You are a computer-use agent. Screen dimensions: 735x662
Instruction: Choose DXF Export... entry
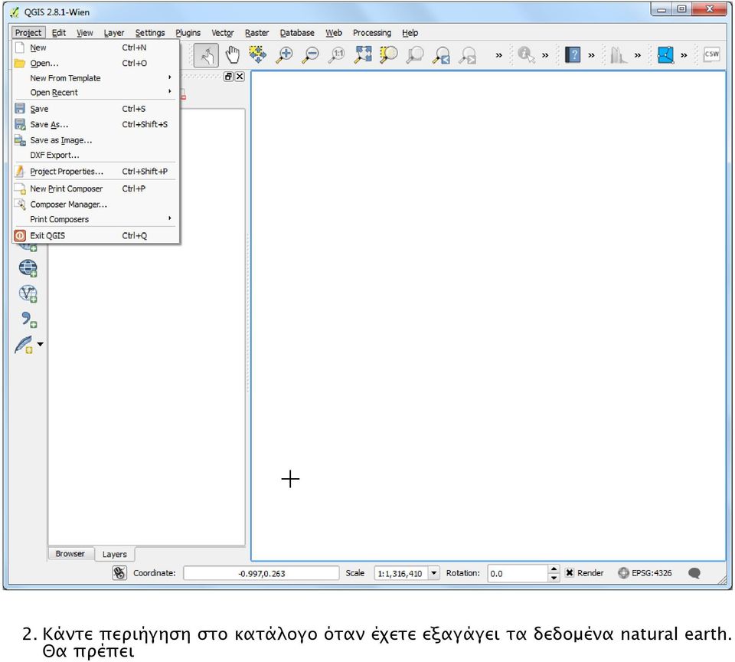(x=96, y=155)
